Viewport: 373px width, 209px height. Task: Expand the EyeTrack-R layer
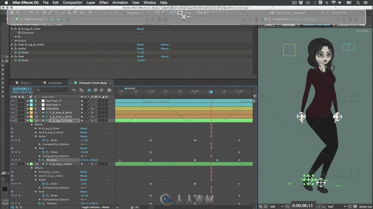pos(28,101)
